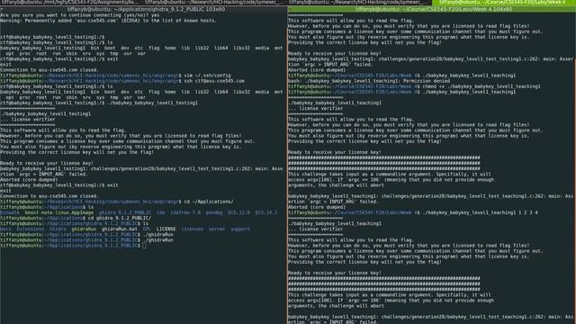Viewport: 576px width, 324px height.
Task: Click the teaching1 command with arguments '1 2 3 4'
Action: click(480, 212)
